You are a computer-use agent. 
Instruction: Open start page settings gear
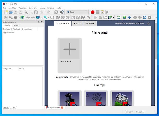coord(148,24)
